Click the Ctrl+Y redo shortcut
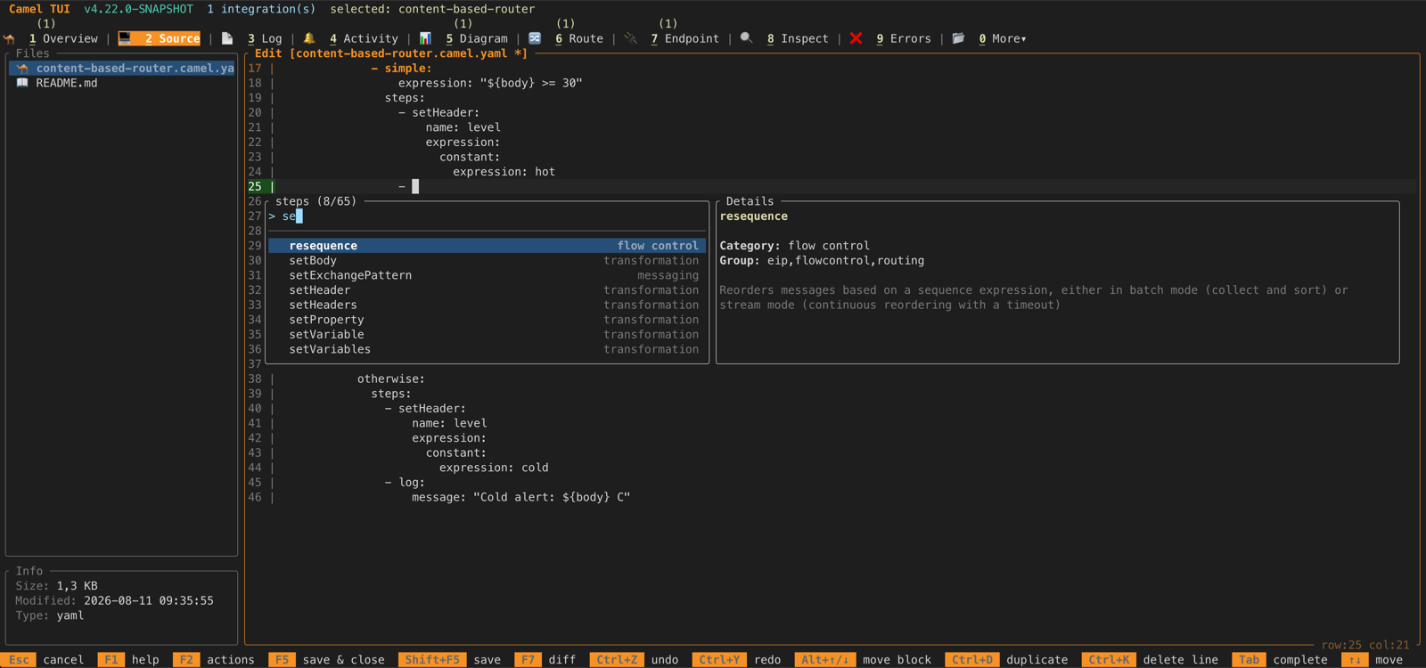 [737, 660]
